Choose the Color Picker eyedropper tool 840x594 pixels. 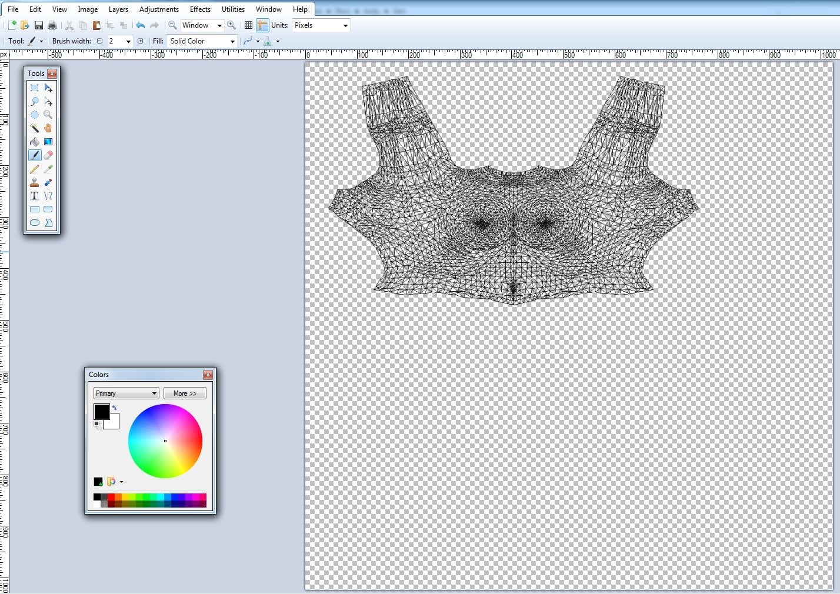tap(48, 169)
